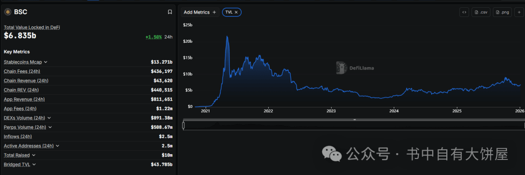Click the $13.271b stablecoins value
Screen dimensions: 525x175
click(162, 62)
